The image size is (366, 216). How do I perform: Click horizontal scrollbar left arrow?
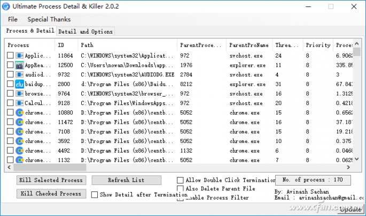click(x=9, y=167)
